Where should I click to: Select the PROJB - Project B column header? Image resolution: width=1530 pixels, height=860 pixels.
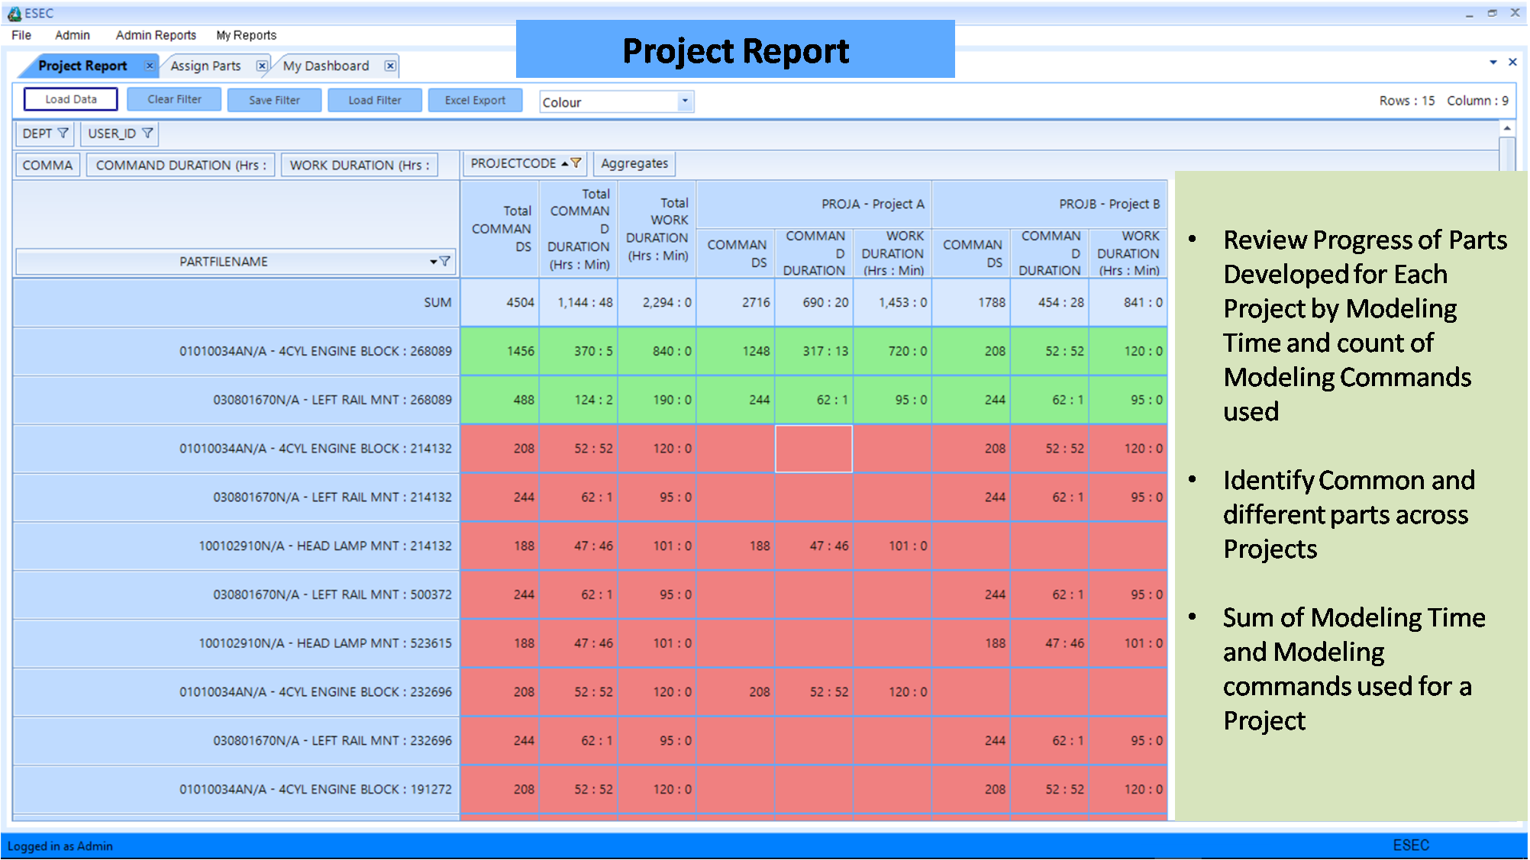click(1050, 204)
